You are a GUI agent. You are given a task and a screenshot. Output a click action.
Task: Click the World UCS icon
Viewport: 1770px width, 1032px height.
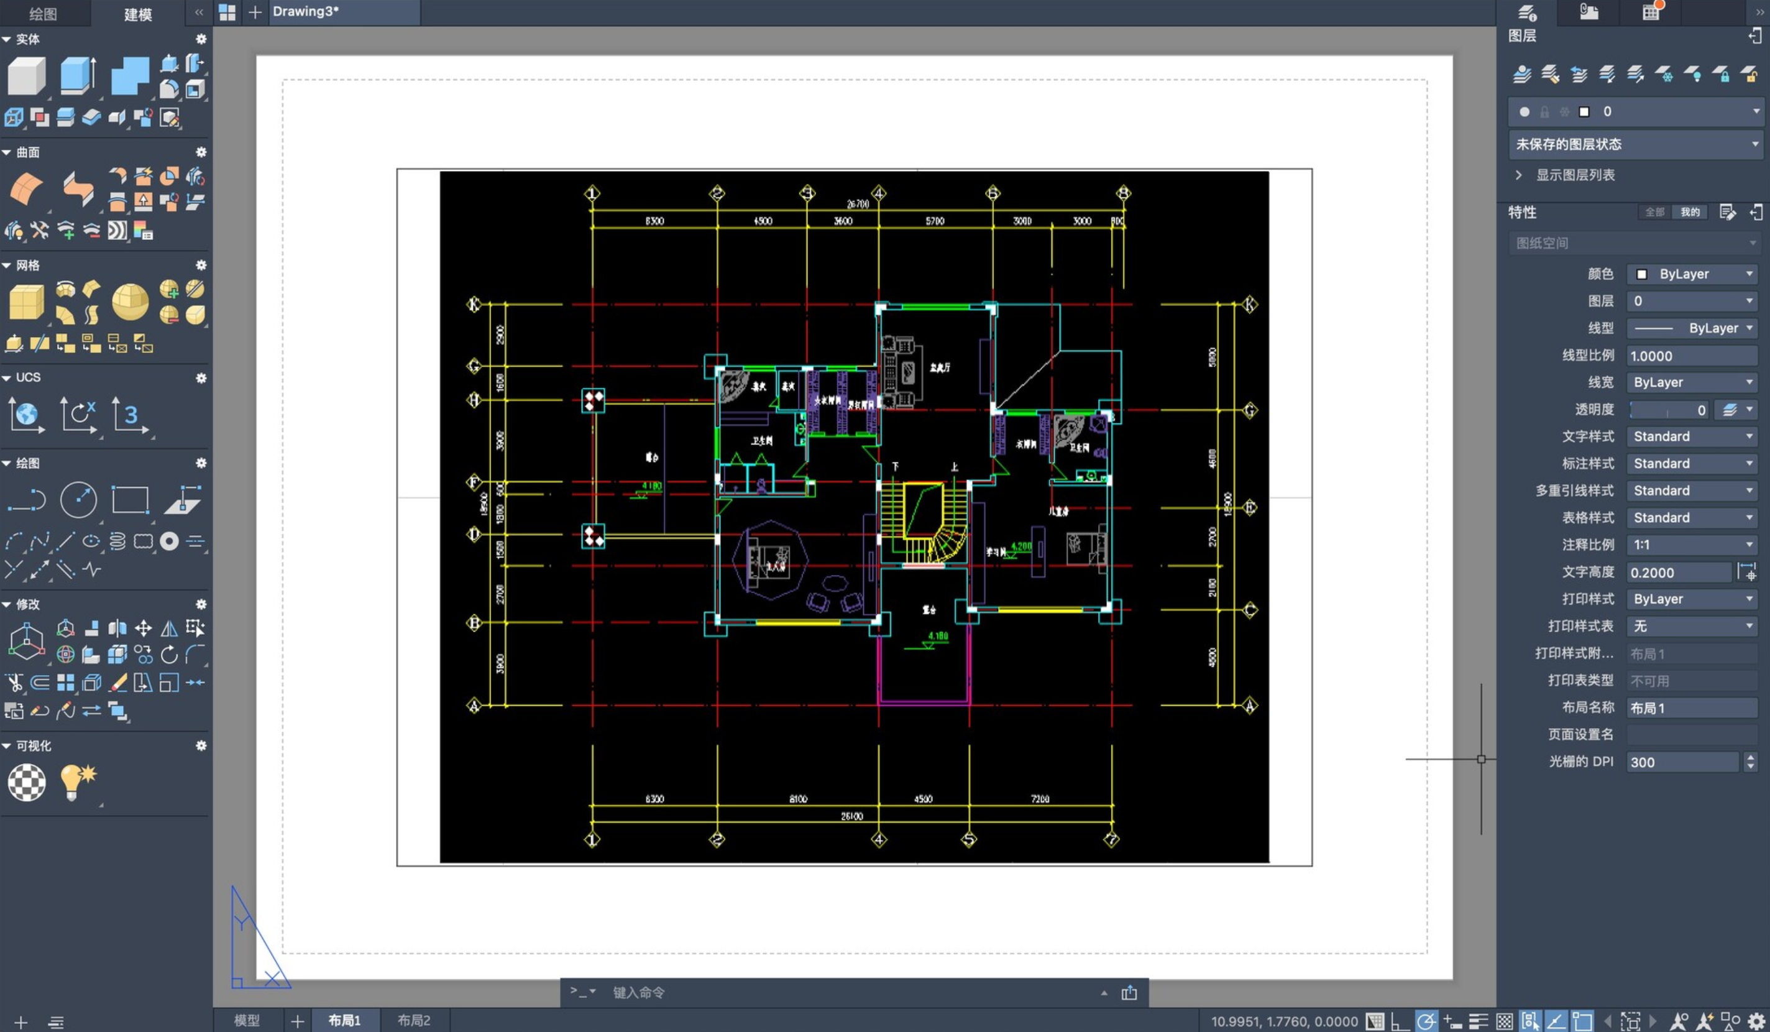point(27,415)
